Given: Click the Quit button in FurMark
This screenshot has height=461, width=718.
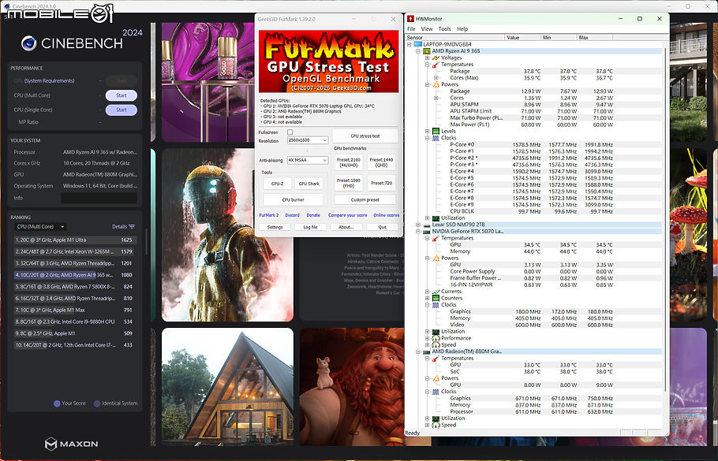Looking at the screenshot, I should point(383,227).
